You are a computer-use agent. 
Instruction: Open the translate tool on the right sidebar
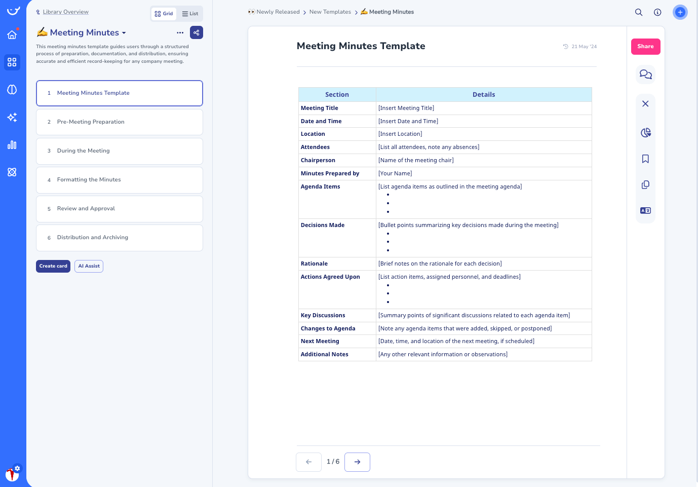tap(645, 210)
